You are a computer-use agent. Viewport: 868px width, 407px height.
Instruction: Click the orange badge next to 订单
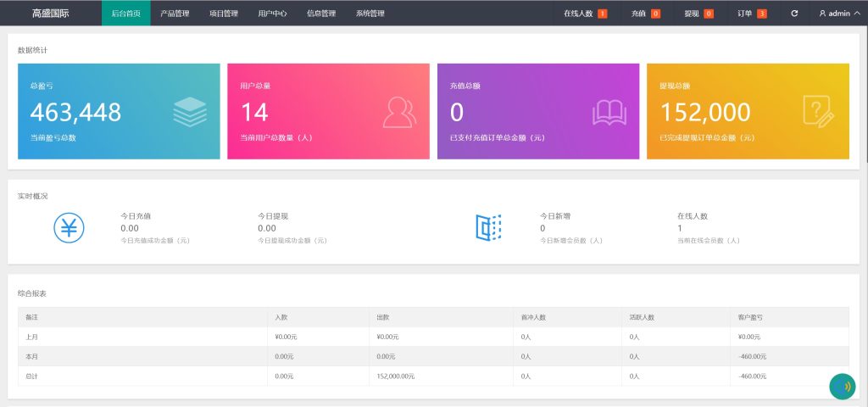pos(762,14)
